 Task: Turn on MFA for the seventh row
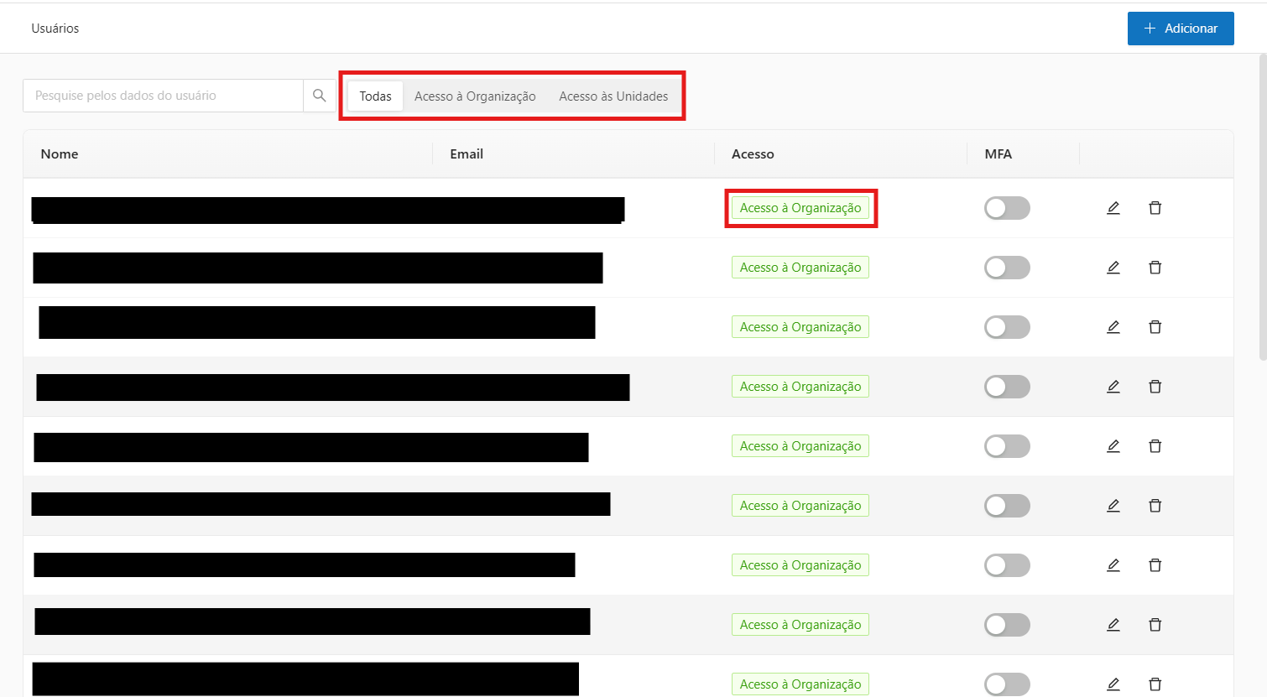click(x=1007, y=565)
